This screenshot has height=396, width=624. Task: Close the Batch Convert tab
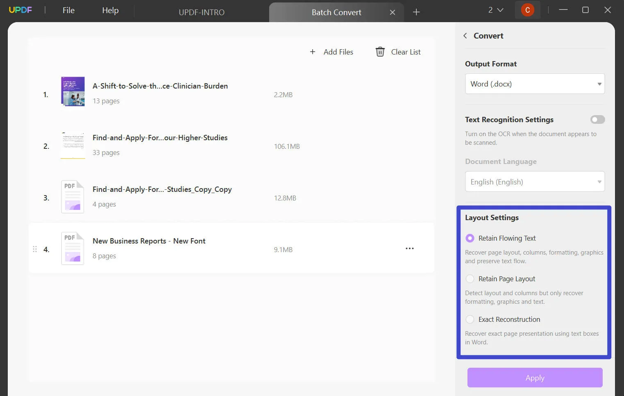[393, 12]
